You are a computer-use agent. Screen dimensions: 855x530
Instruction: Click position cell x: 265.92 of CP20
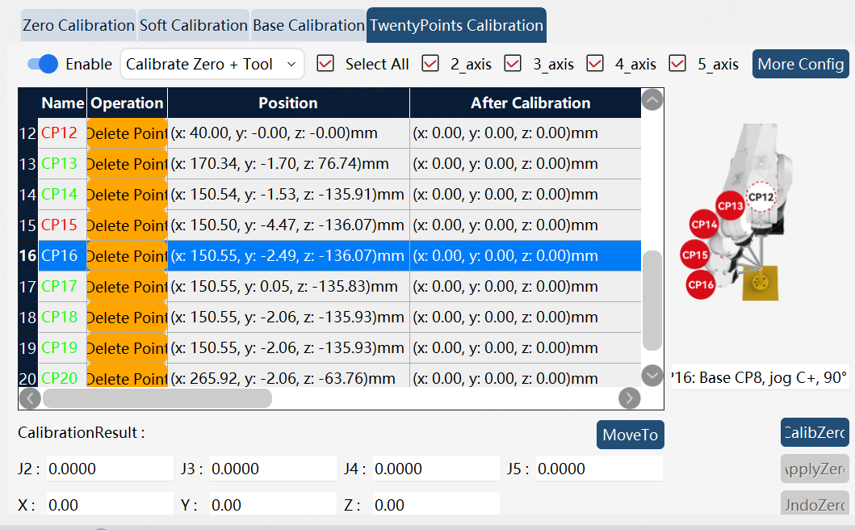(x=288, y=376)
